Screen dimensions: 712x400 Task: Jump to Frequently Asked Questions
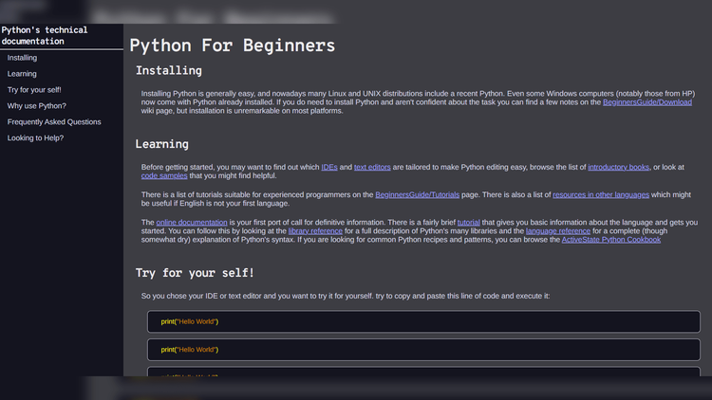(54, 121)
